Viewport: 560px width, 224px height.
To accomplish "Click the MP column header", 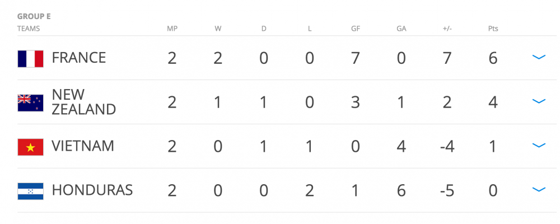I will (172, 28).
